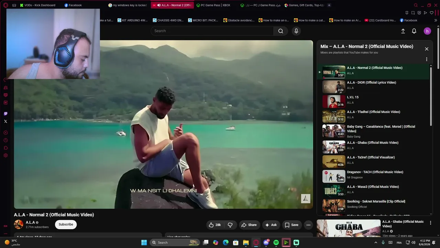440x248 pixels.
Task: Dislike the video
Action: 230,225
